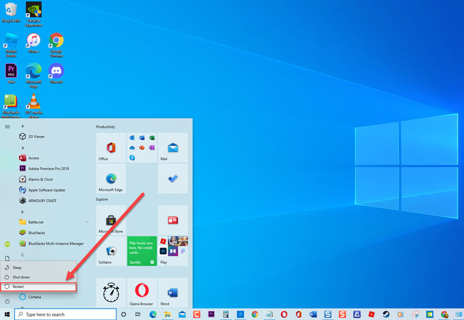
Task: Select Restart from the power menu
Action: (x=38, y=286)
